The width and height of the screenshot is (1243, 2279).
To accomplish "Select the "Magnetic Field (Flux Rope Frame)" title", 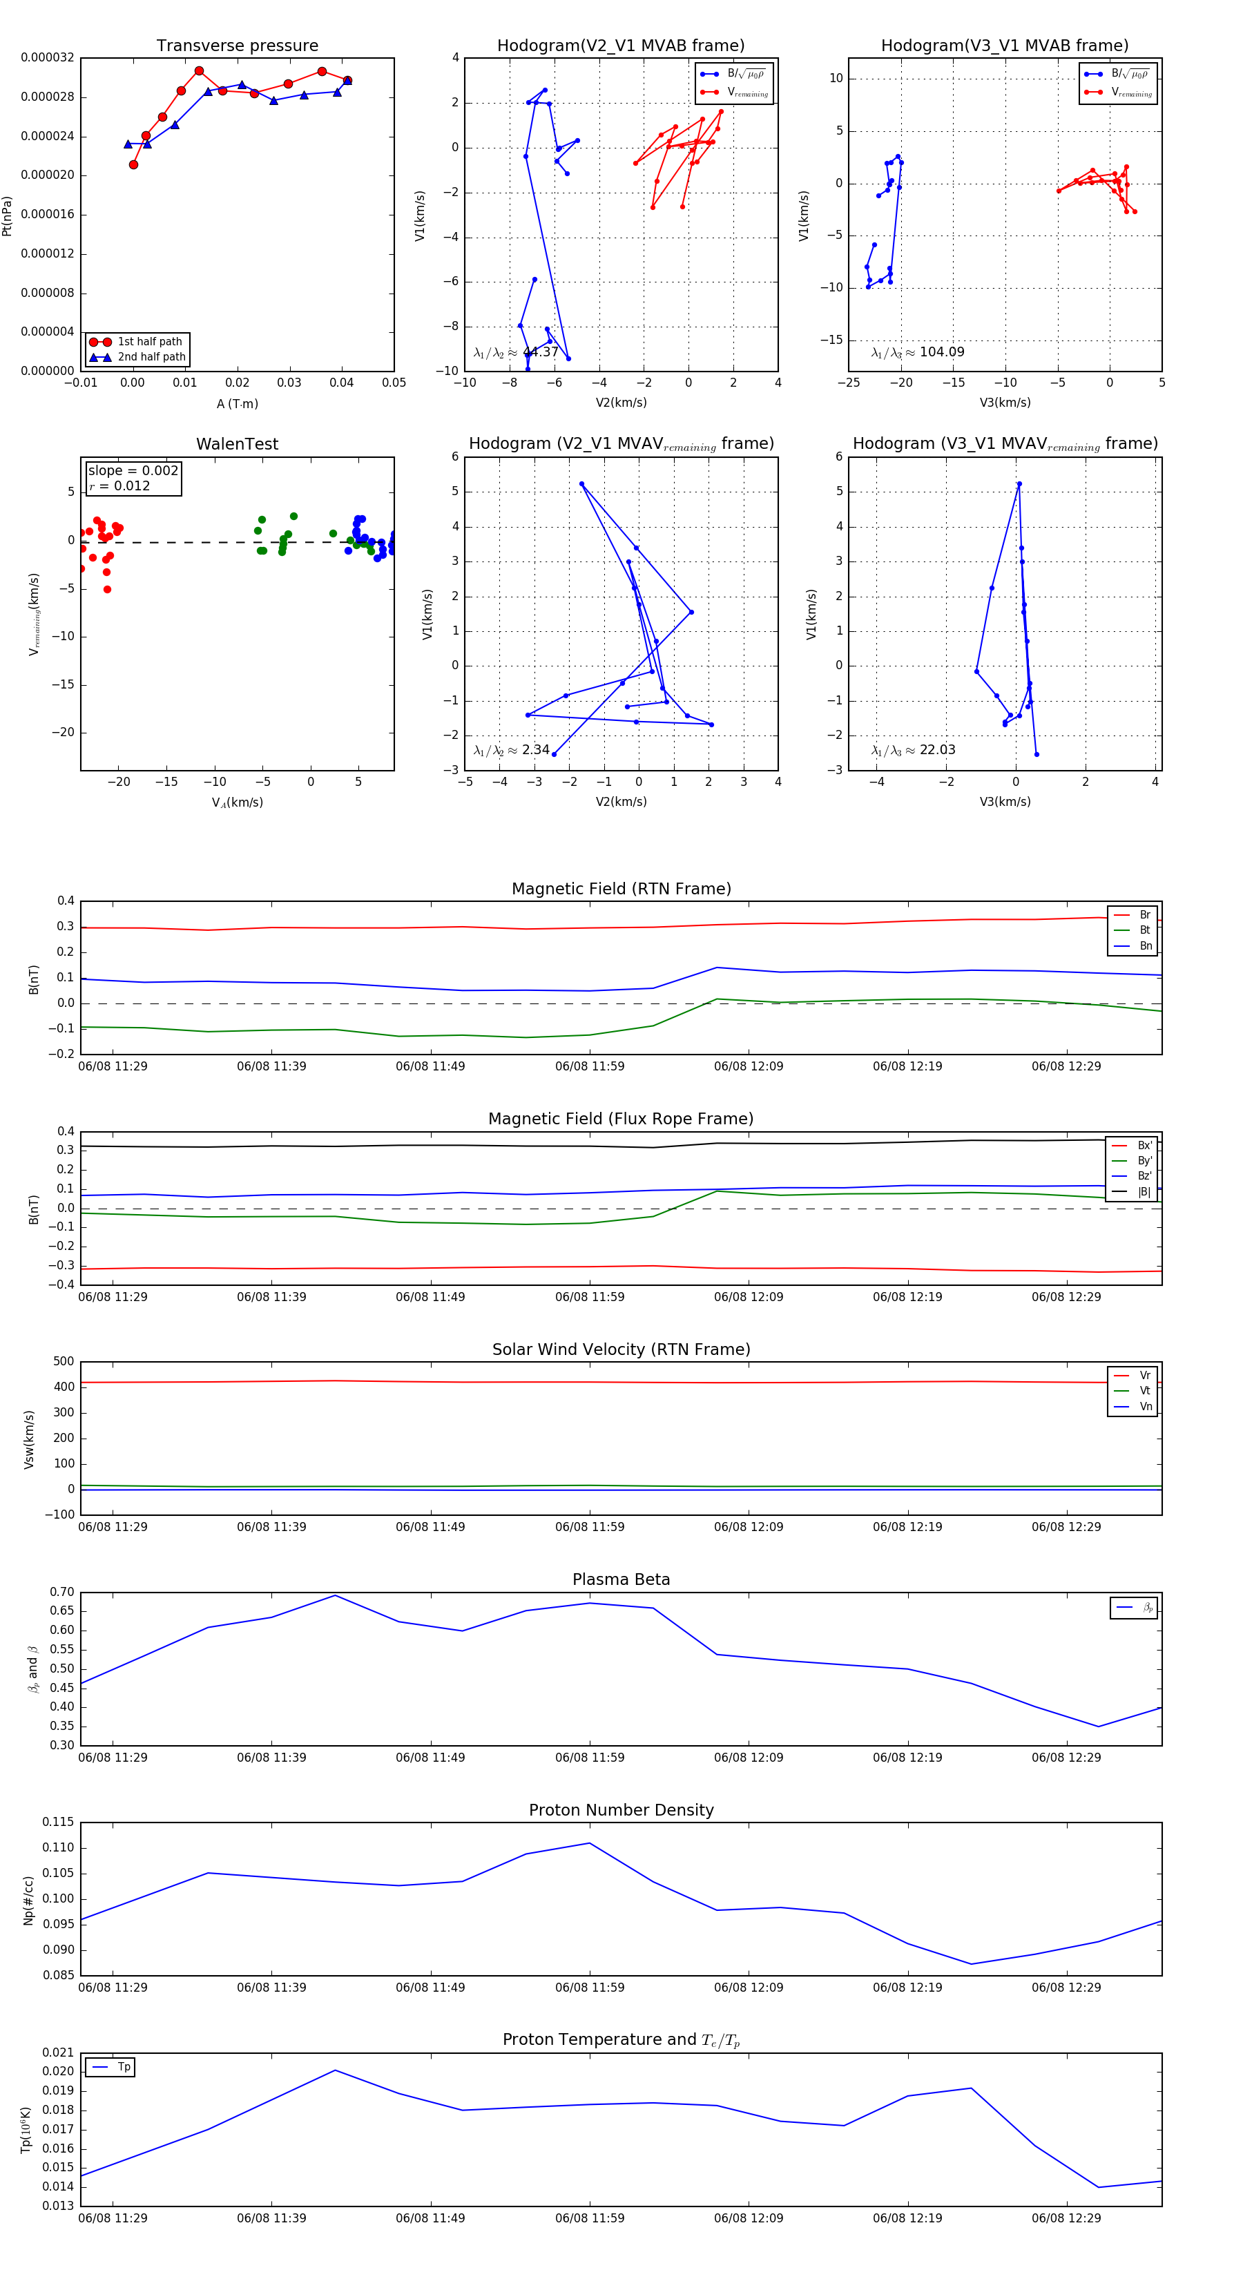I will (x=621, y=1119).
